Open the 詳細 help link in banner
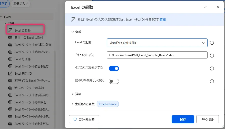The width and height of the screenshot is (225, 129). click(163, 19)
